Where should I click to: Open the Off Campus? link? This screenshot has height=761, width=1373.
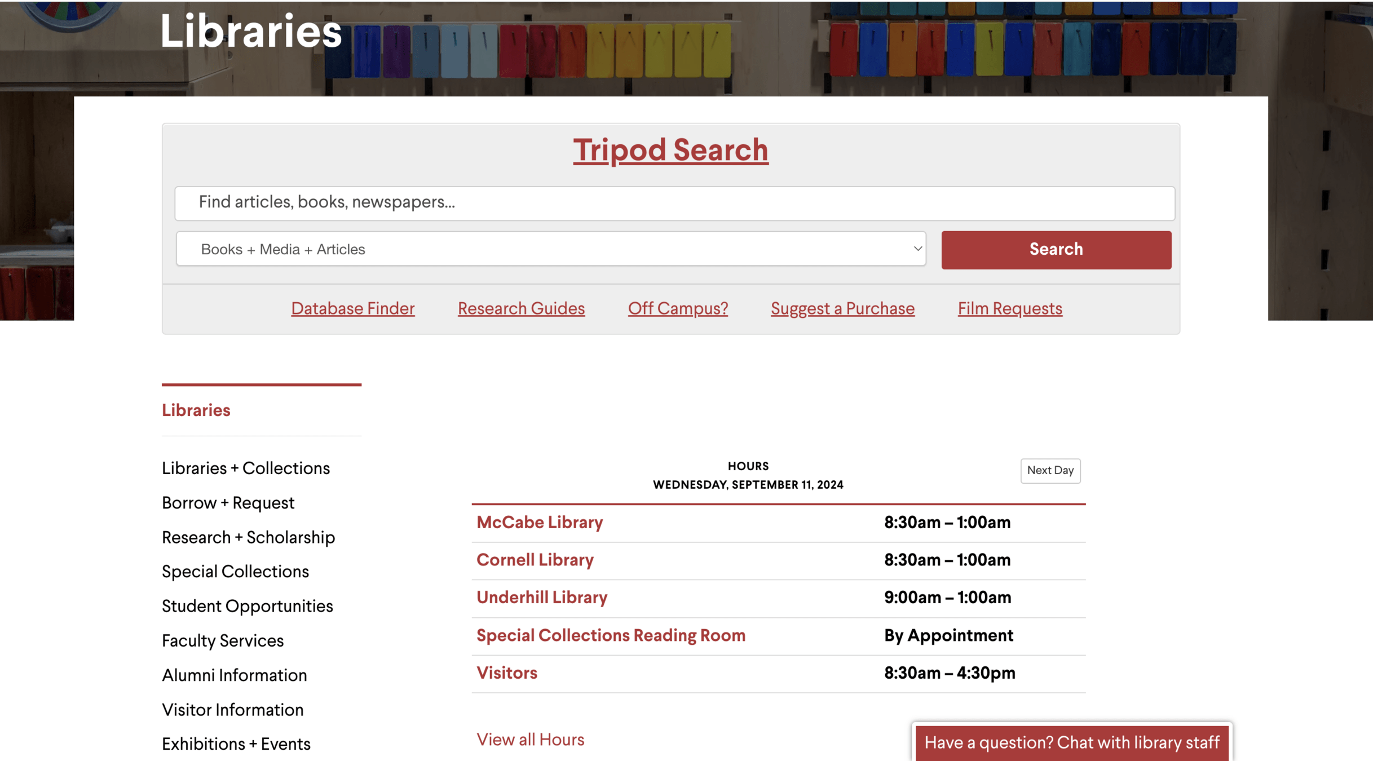coord(678,308)
